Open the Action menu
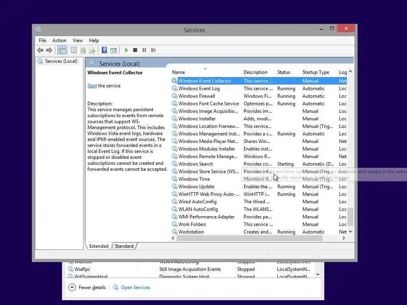 pos(59,41)
